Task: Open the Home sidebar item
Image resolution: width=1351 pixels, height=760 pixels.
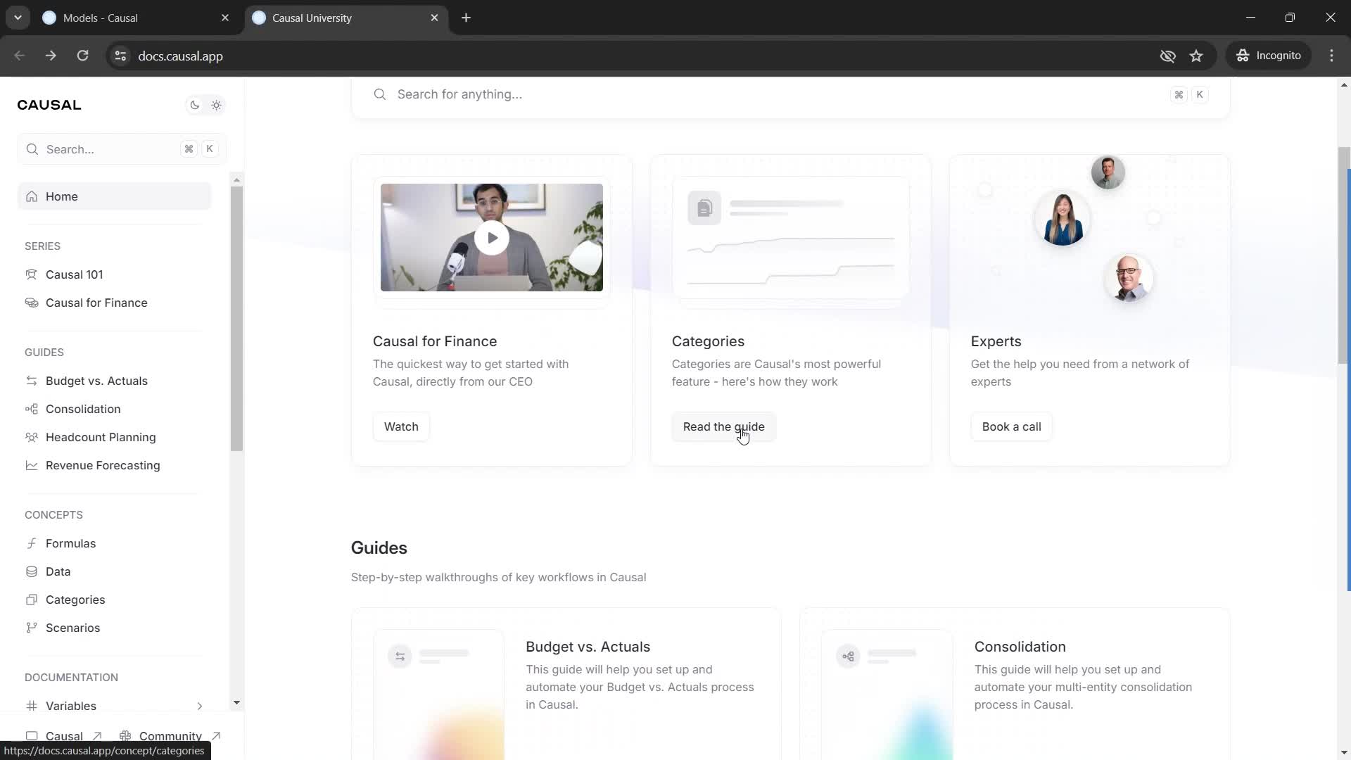Action: 114,196
